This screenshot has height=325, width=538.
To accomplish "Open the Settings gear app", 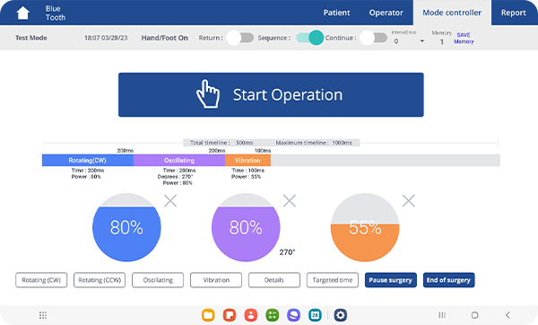I will pyautogui.click(x=340, y=315).
